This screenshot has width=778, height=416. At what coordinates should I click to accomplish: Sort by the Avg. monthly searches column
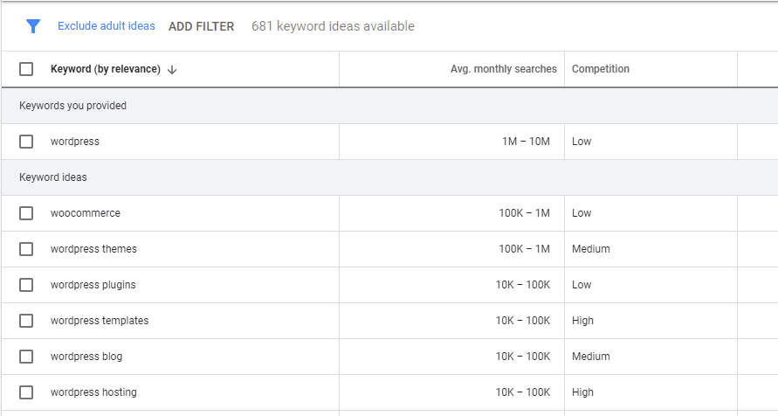click(x=504, y=69)
